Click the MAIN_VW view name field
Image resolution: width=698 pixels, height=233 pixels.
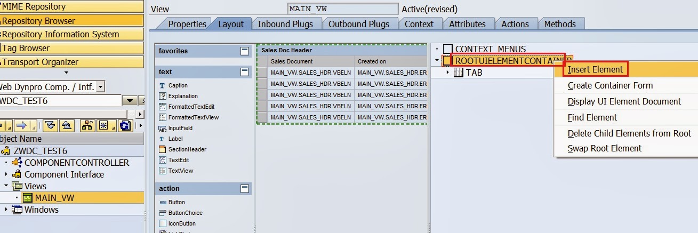coord(342,9)
